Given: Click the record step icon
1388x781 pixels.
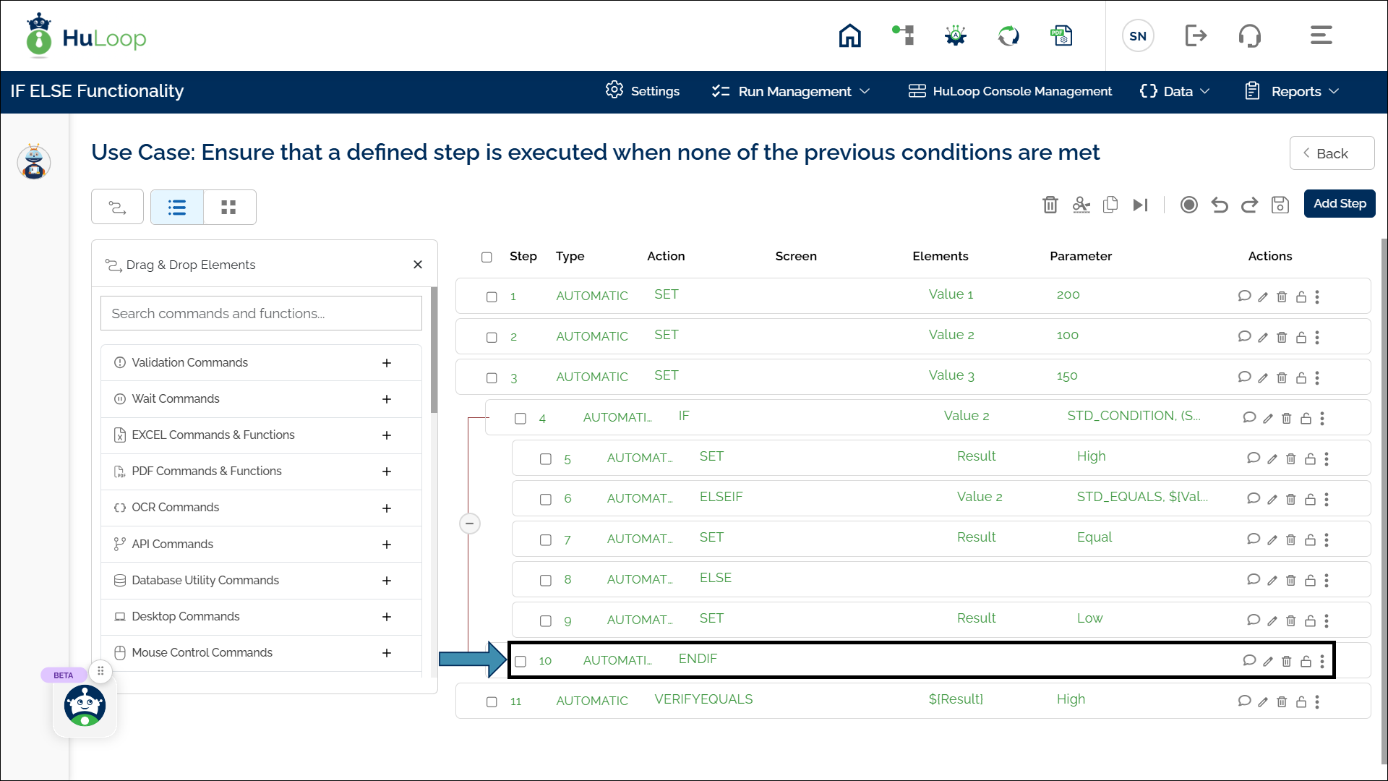Looking at the screenshot, I should pyautogui.click(x=1188, y=205).
